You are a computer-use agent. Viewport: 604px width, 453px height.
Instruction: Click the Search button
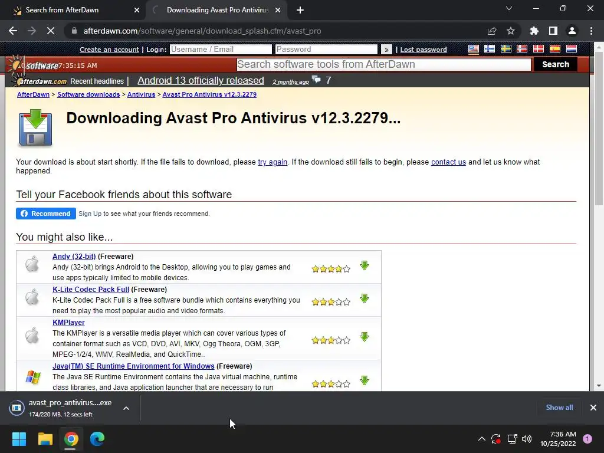tap(555, 64)
